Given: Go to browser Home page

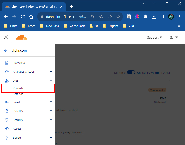Looking at the screenshot, I should 31,17.
